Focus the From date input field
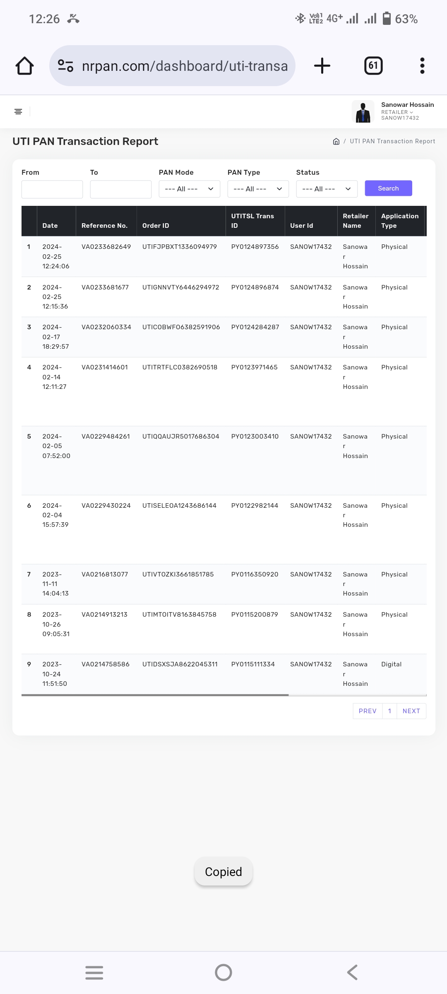The height and width of the screenshot is (994, 447). 52,189
